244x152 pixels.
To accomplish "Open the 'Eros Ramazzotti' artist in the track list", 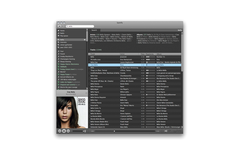I will (126, 60).
